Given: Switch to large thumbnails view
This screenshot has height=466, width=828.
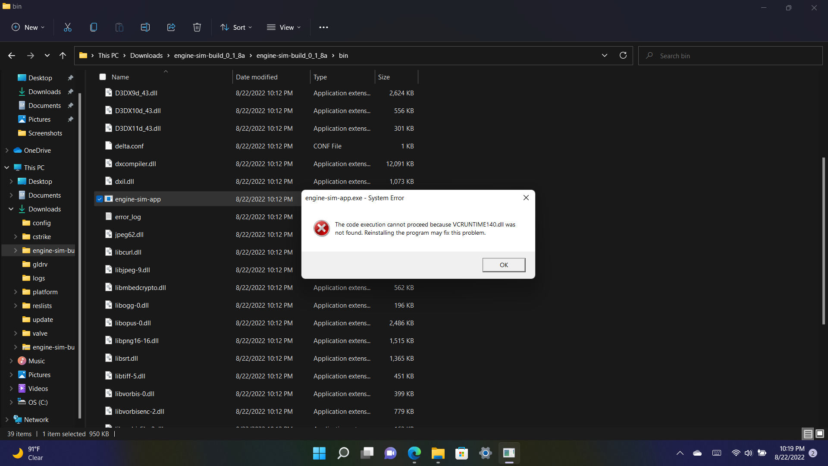Looking at the screenshot, I should coord(819,434).
